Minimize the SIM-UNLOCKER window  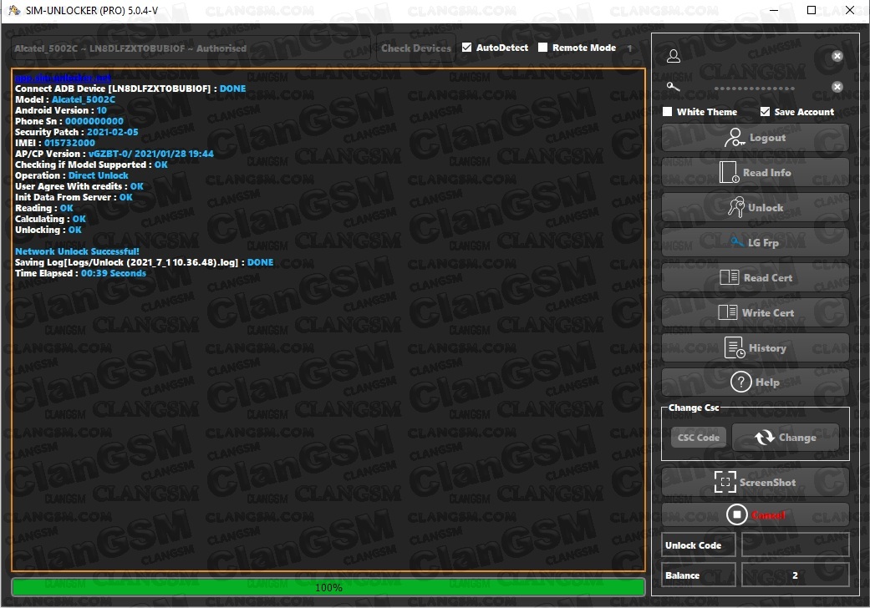(774, 10)
